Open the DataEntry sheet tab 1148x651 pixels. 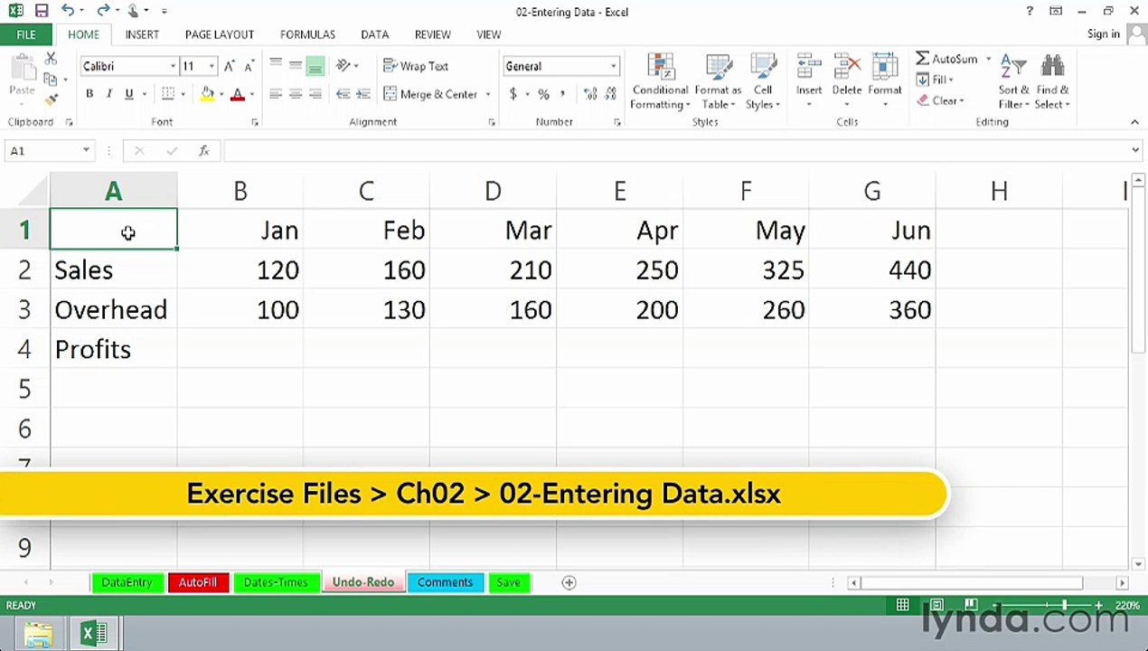coord(127,582)
